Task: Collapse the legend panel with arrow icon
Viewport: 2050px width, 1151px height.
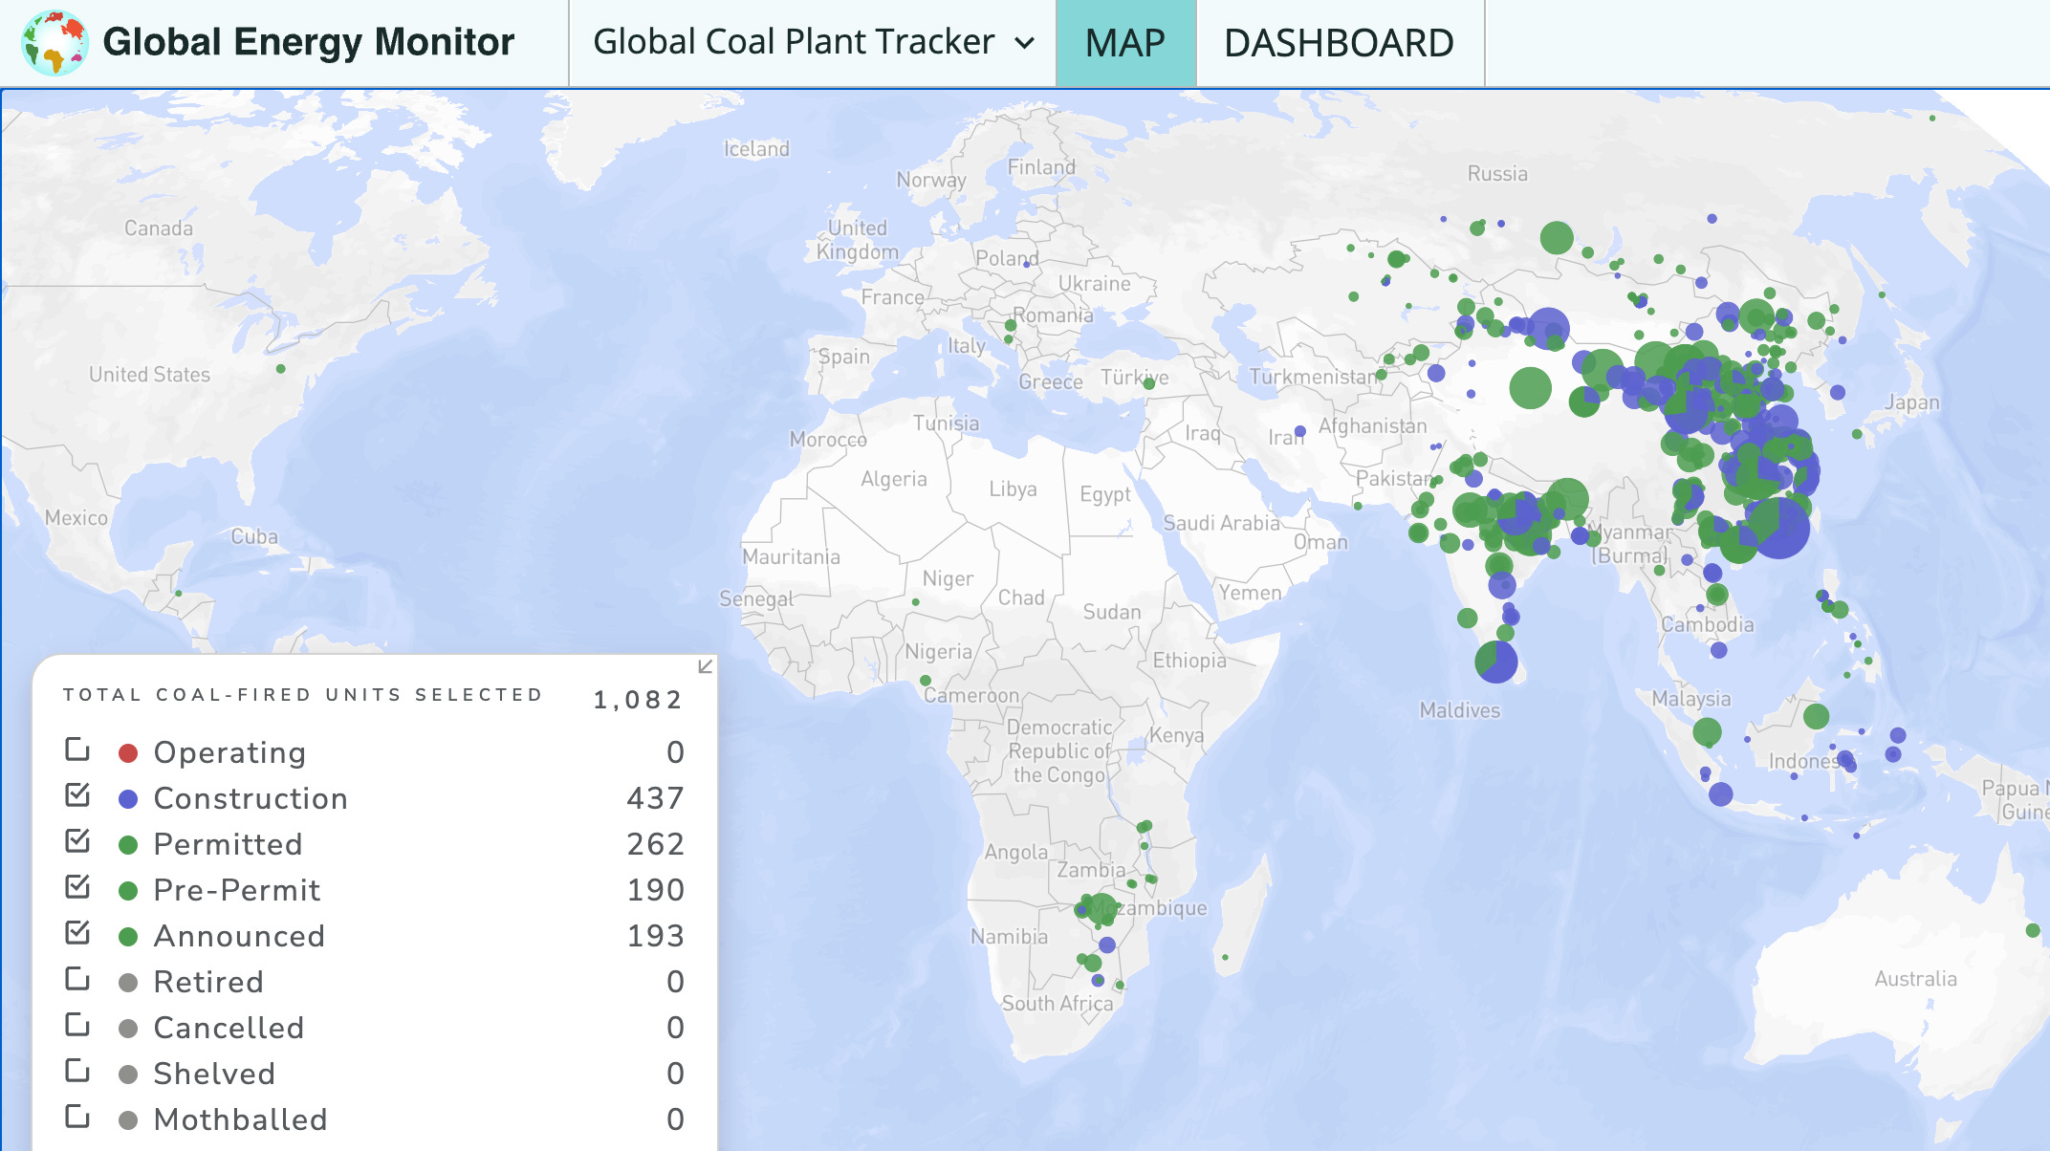Action: 705,666
